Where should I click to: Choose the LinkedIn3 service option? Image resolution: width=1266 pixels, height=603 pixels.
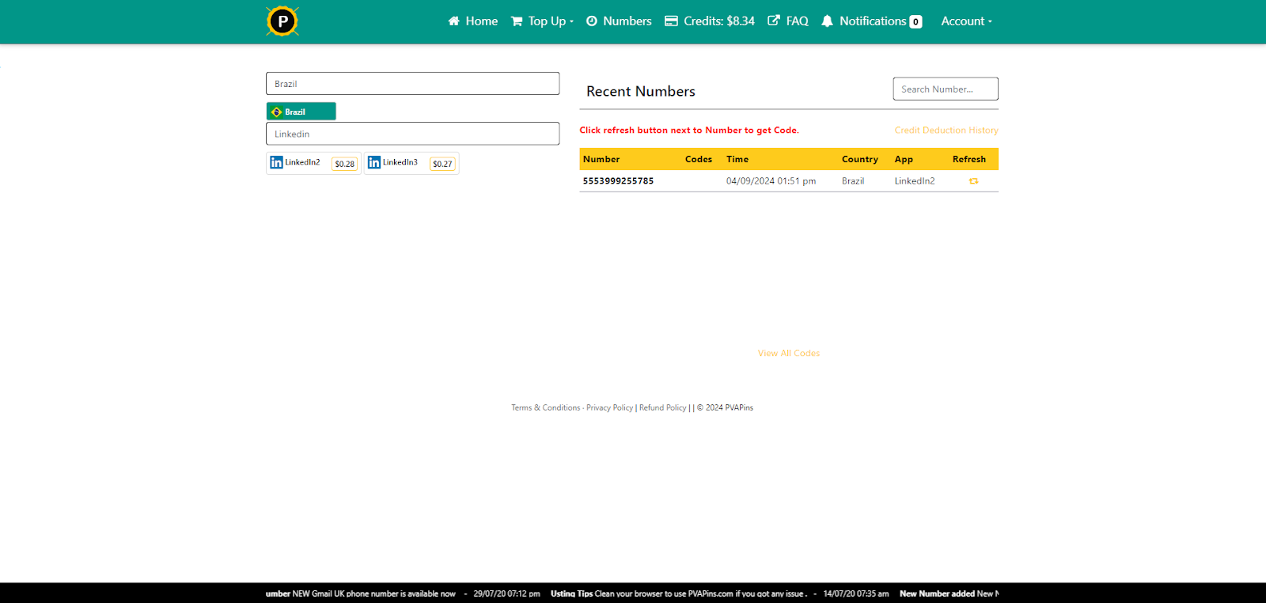tap(411, 163)
